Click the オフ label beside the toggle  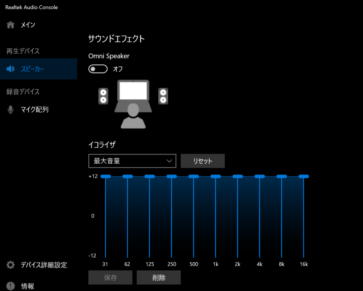118,69
